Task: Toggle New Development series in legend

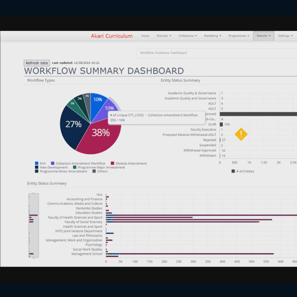Action: pyautogui.click(x=53, y=167)
